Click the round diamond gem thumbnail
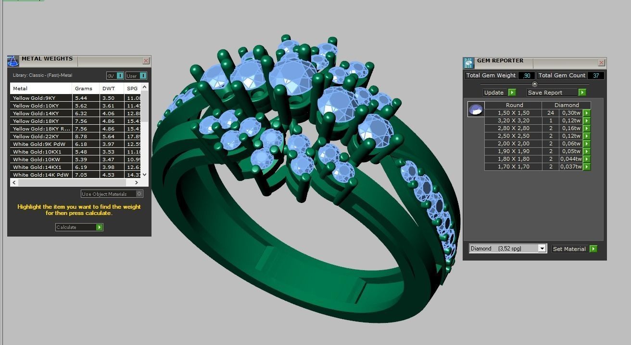Screen dimensions: 631x345 pos(476,109)
